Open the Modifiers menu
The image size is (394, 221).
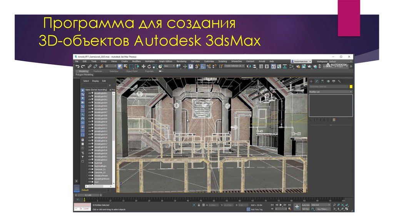(136, 61)
